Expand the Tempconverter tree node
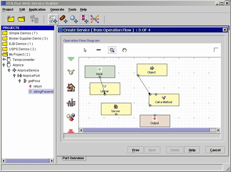231x172 pixels. [4, 60]
